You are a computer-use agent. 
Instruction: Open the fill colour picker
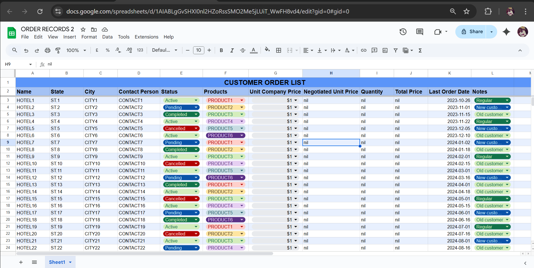pos(267,50)
